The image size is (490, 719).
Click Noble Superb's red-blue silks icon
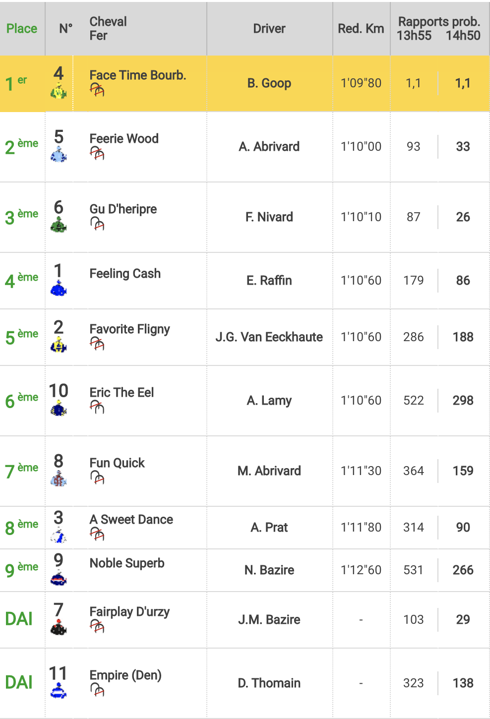(59, 578)
